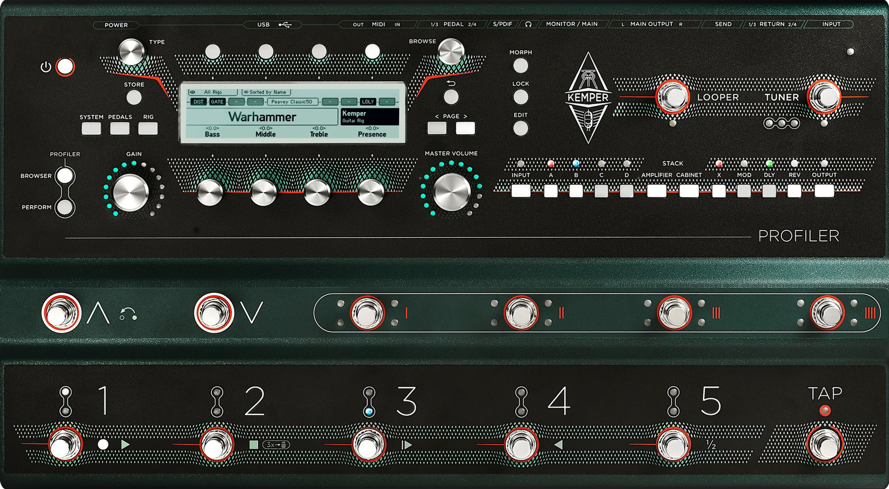Image resolution: width=889 pixels, height=489 pixels.
Task: Click the MORPH button
Action: click(520, 65)
